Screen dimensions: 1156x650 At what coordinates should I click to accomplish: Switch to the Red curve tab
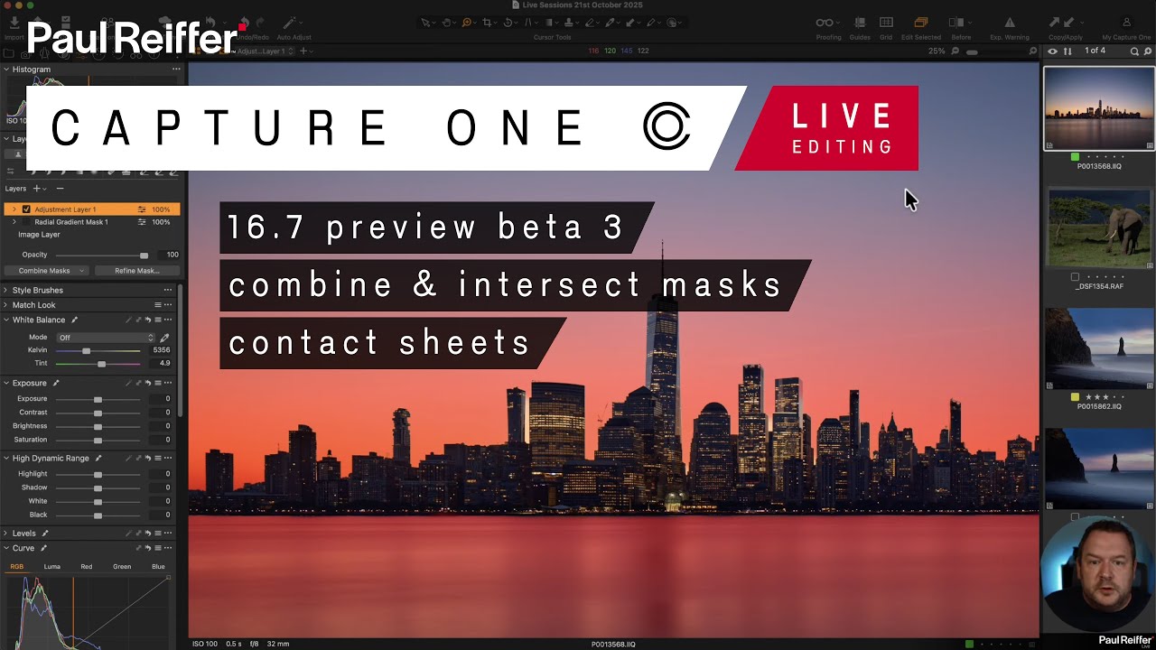point(87,567)
